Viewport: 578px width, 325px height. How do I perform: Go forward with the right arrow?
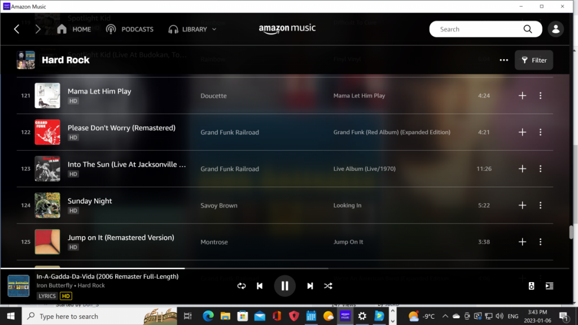pyautogui.click(x=38, y=29)
